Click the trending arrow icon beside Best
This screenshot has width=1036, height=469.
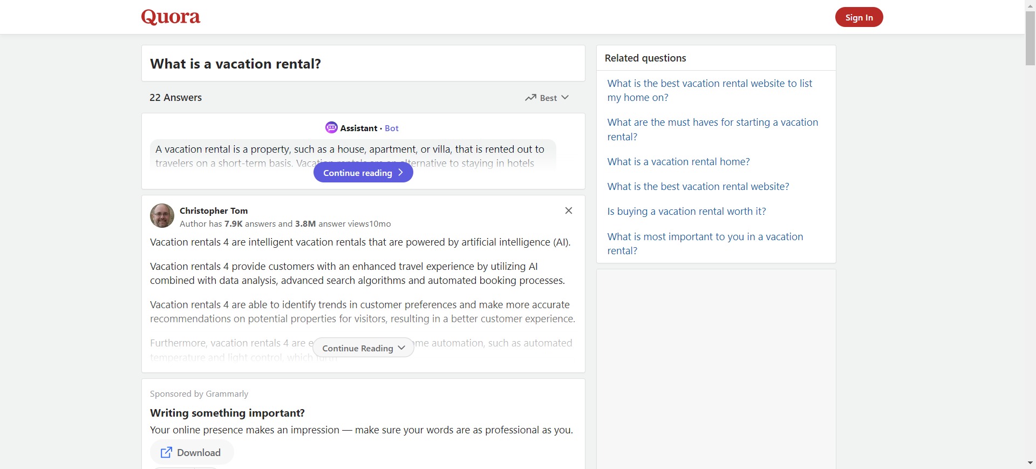530,98
